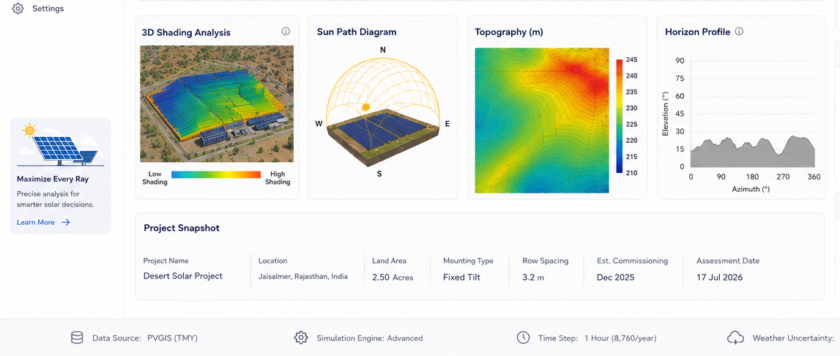Click 'Azimuth (°)' axis label
The width and height of the screenshot is (840, 356).
point(750,189)
